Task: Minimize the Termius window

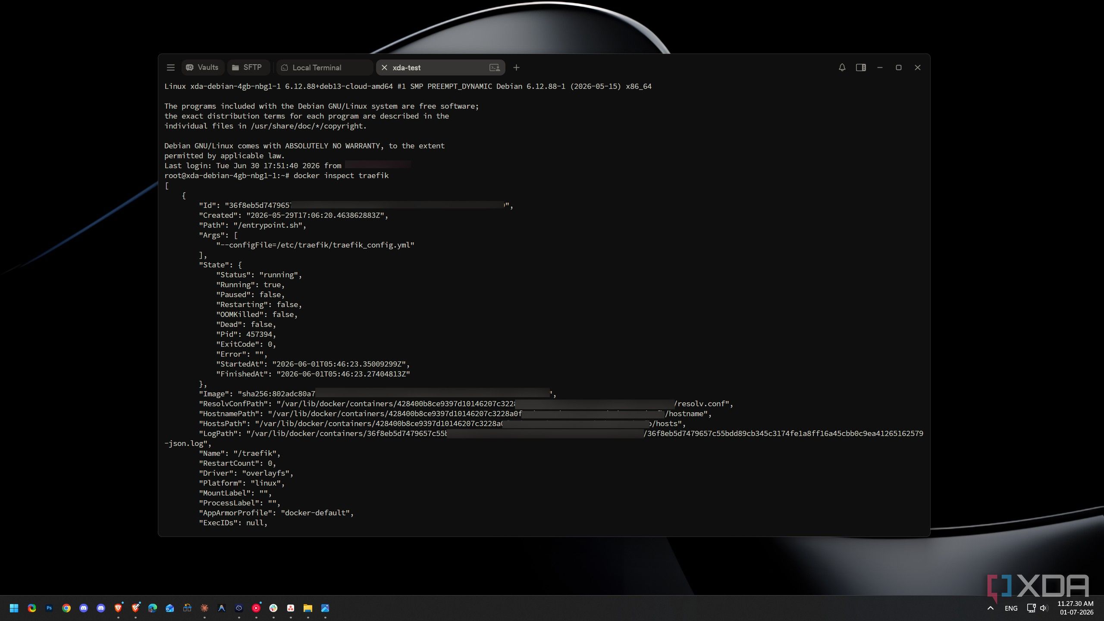Action: [x=880, y=68]
